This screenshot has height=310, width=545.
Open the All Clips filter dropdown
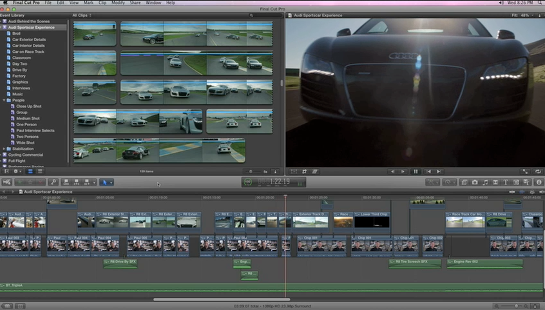82,15
